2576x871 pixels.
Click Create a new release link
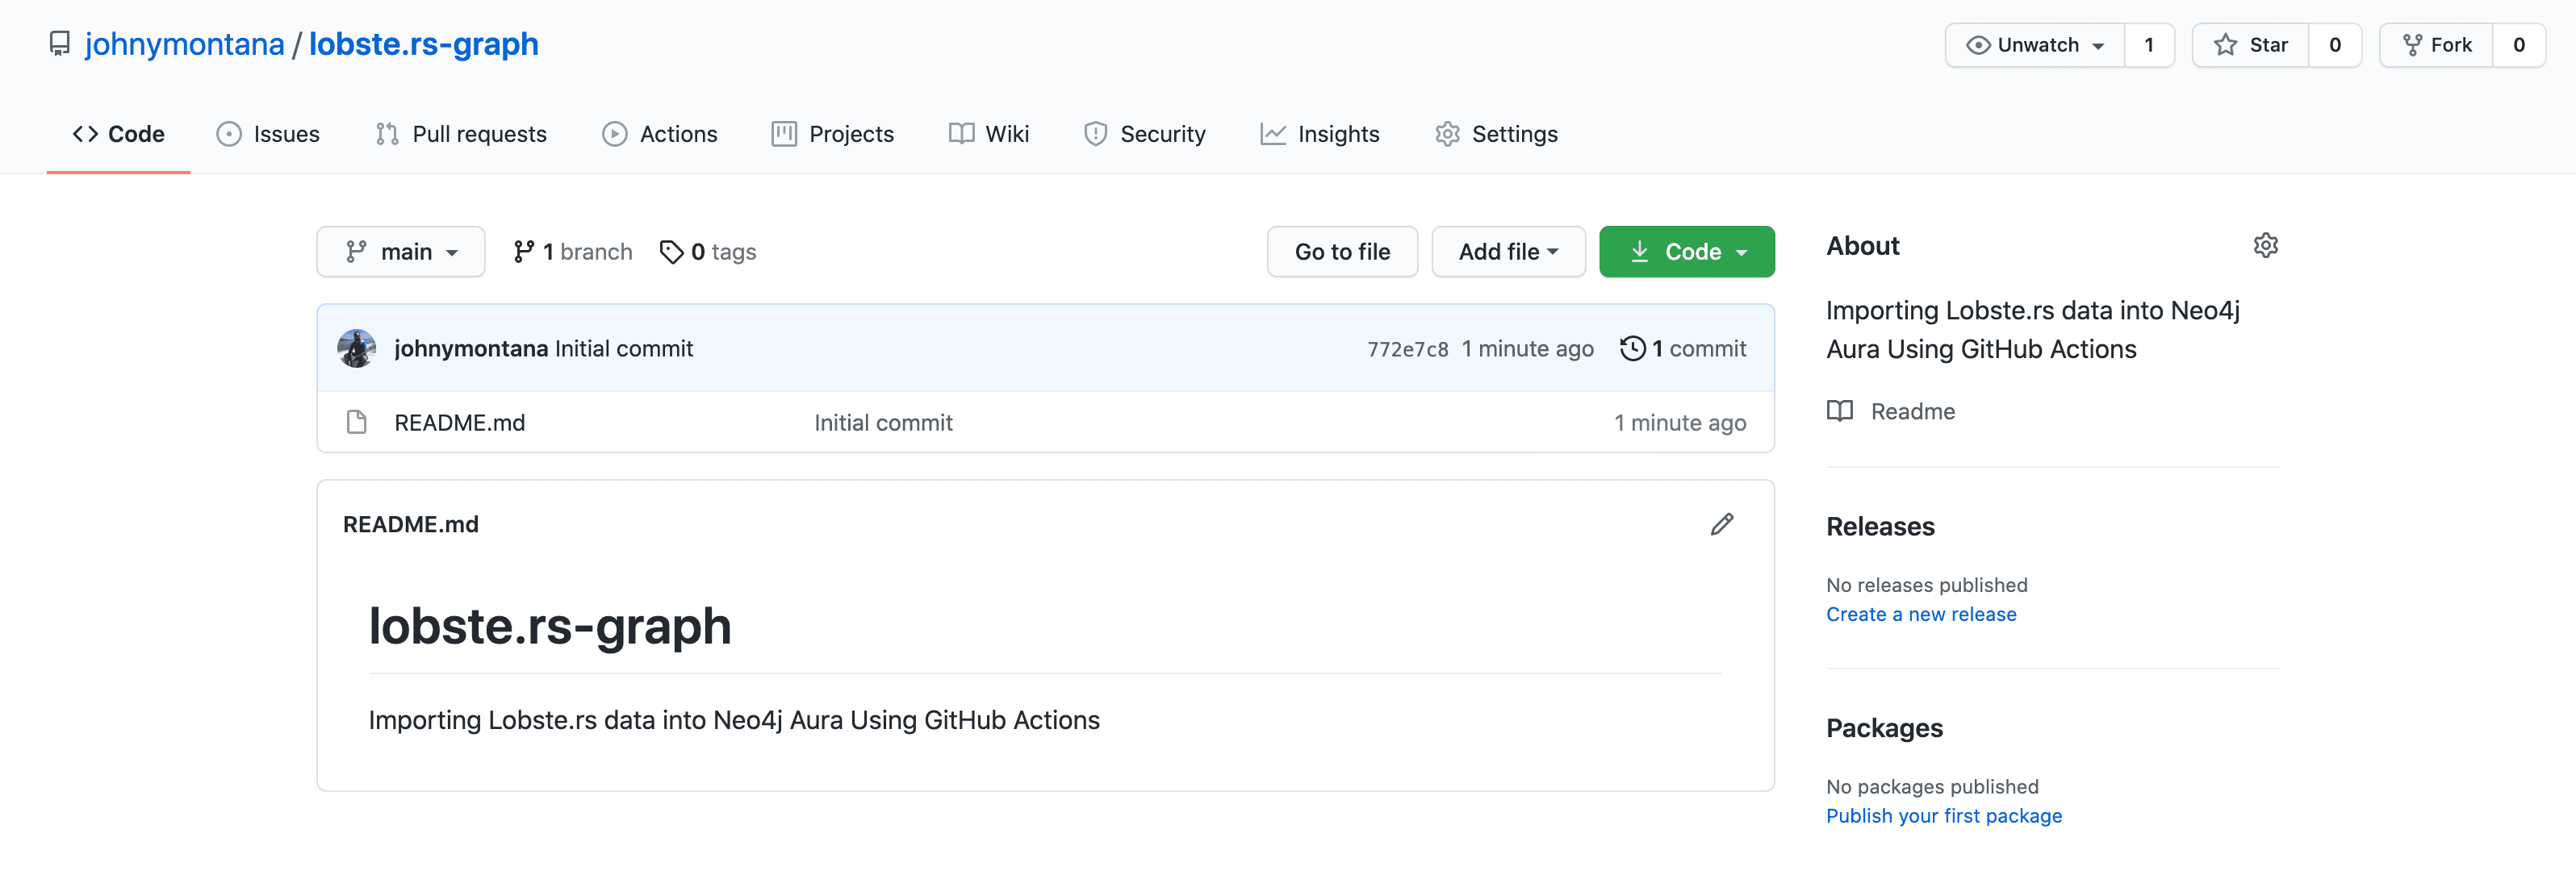pos(1920,615)
